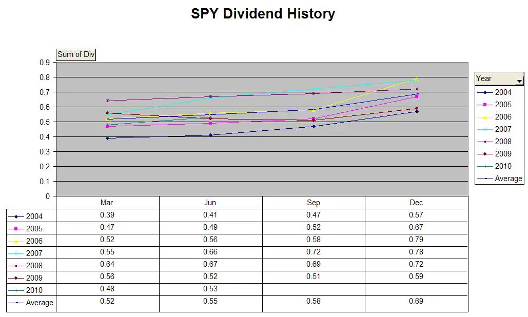This screenshot has height=317, width=528.
Task: Click the 2007 Dec value 0.78
Action: 416,252
